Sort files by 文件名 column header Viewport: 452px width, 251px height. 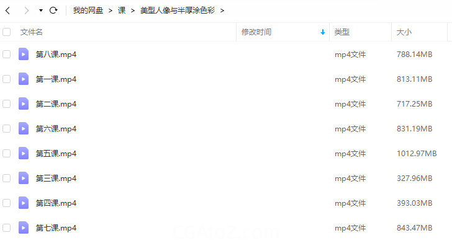pyautogui.click(x=32, y=32)
